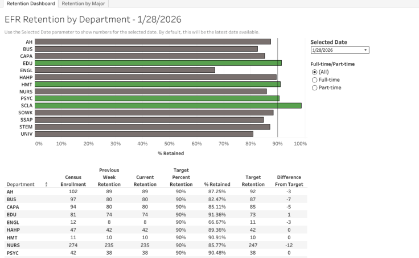Click the Difference From Target column header

289,181
